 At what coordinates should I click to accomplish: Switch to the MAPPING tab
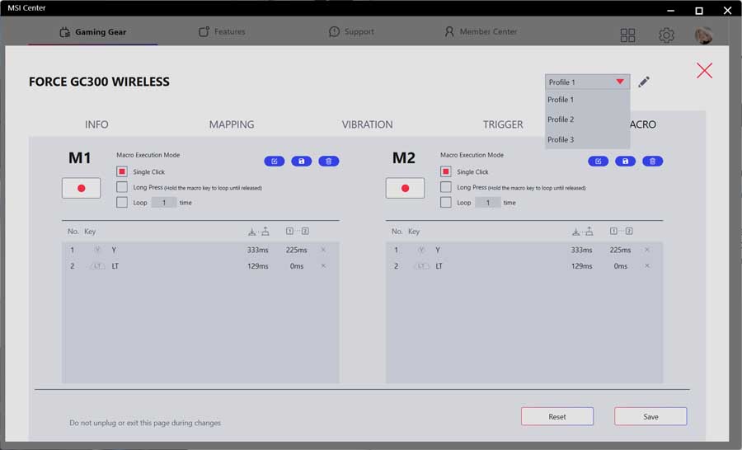tap(232, 124)
